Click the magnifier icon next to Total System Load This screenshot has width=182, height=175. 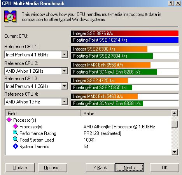[16, 140]
